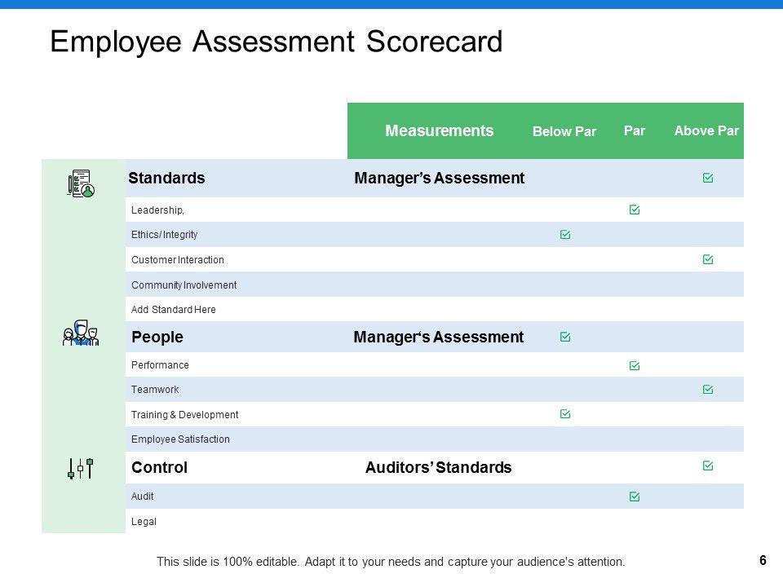This screenshot has height=587, width=783.
Task: Select the Below Par column header
Action: [564, 131]
